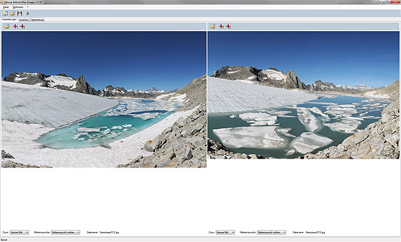Select reference point 1 tool, right panel

(x=221, y=26)
